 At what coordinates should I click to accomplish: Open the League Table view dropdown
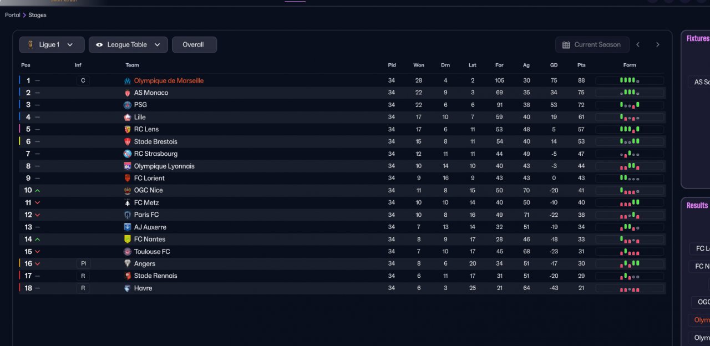click(128, 45)
